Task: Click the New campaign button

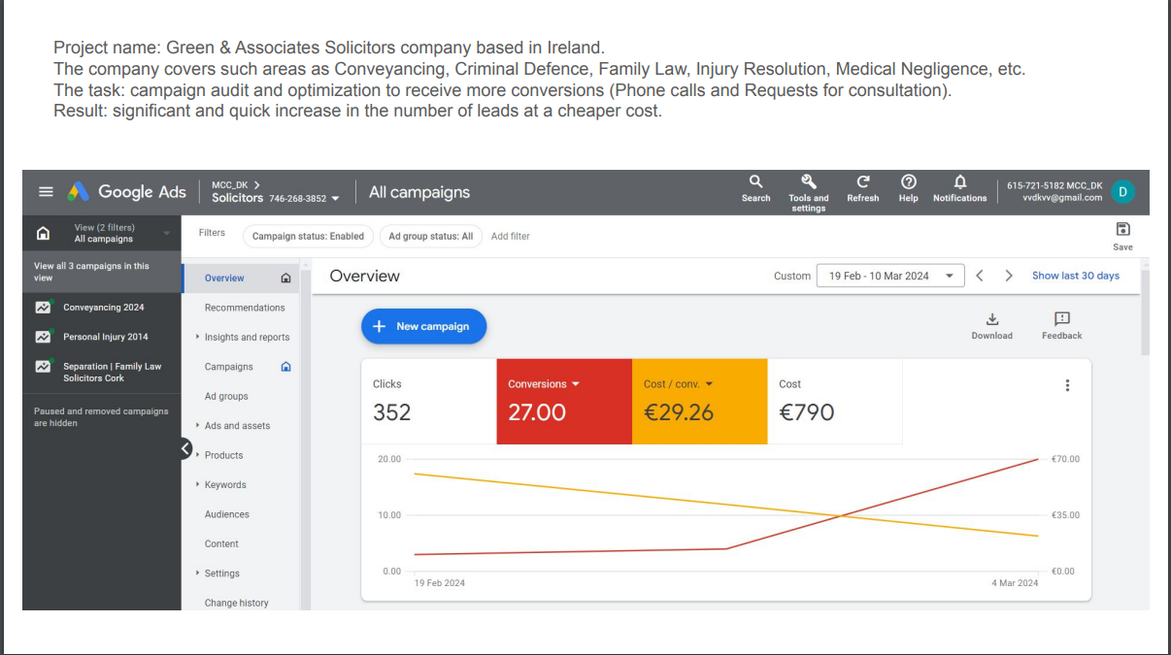Action: (423, 327)
